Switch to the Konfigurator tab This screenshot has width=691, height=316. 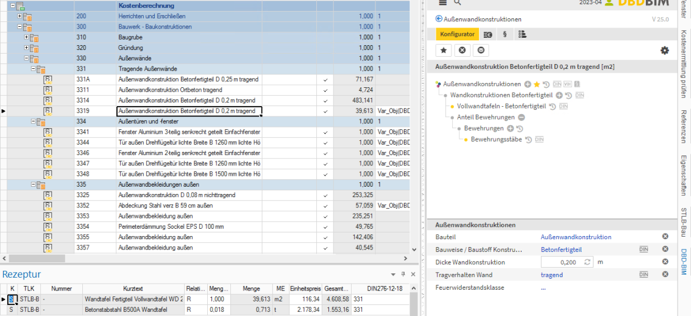tap(457, 35)
